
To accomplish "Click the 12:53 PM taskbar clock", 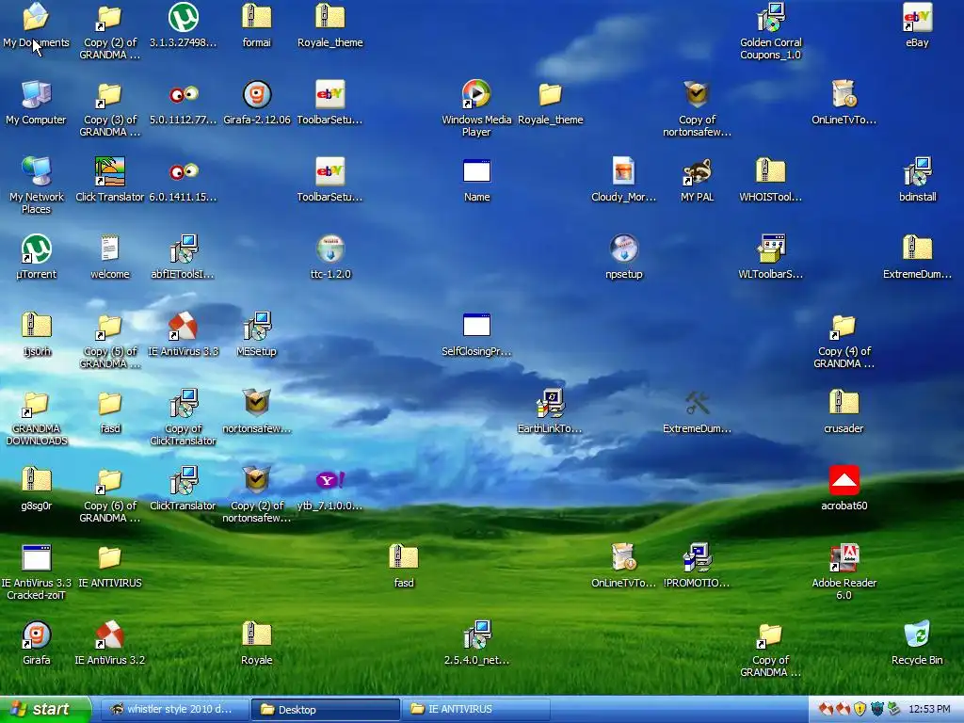I will click(929, 710).
